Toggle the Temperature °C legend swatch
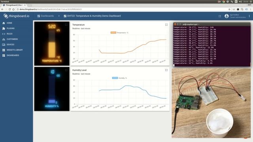This screenshot has height=142, width=253. pos(113,32)
